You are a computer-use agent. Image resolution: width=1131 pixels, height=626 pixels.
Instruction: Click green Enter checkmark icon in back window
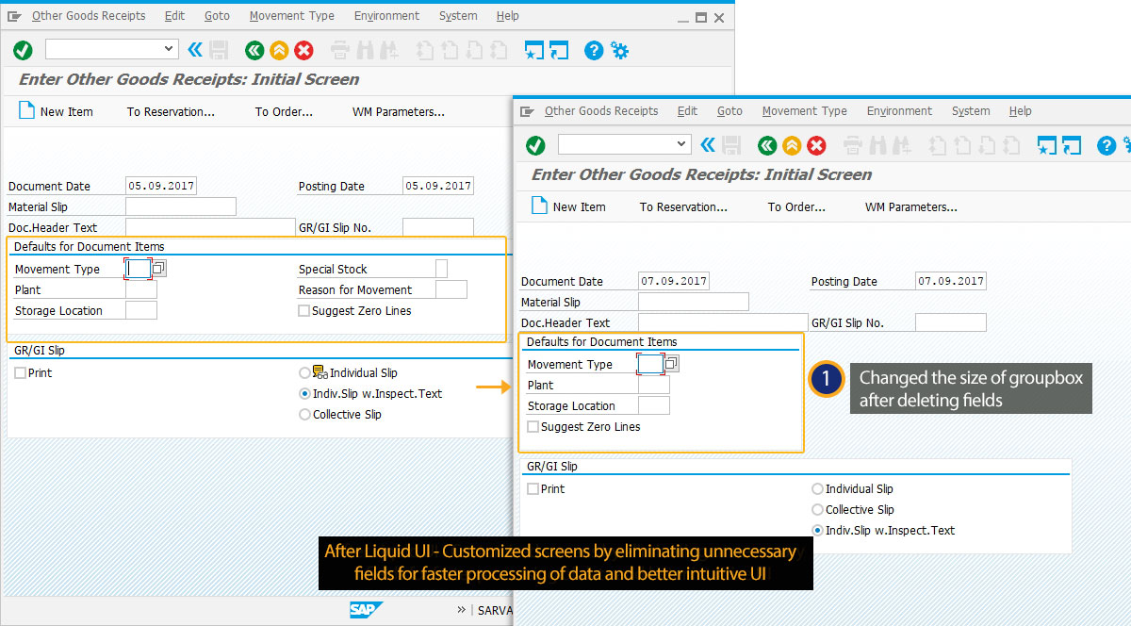click(23, 50)
